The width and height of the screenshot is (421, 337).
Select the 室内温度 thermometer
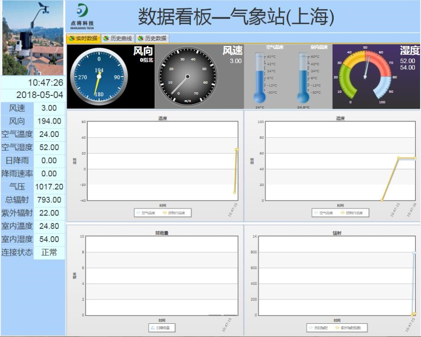tap(303, 77)
